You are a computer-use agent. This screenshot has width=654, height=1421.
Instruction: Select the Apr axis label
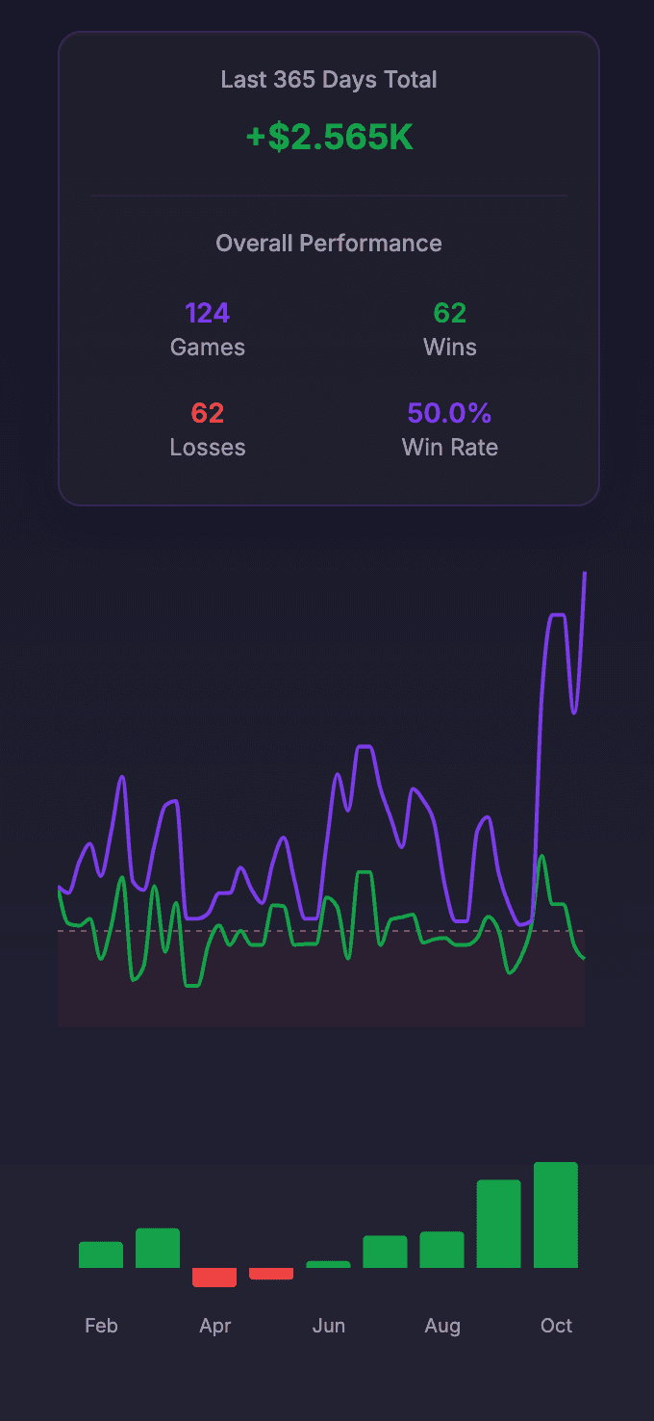(214, 1326)
